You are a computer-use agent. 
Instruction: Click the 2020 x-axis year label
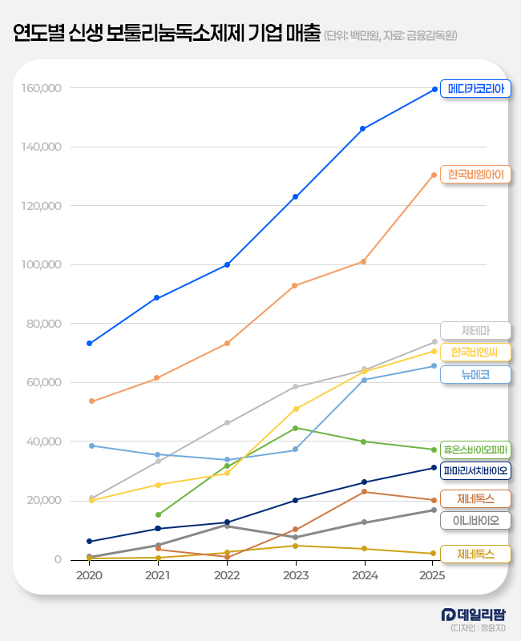(x=89, y=575)
